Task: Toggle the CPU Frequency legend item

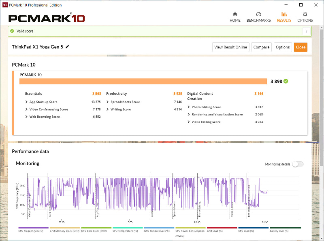Action: [32, 230]
